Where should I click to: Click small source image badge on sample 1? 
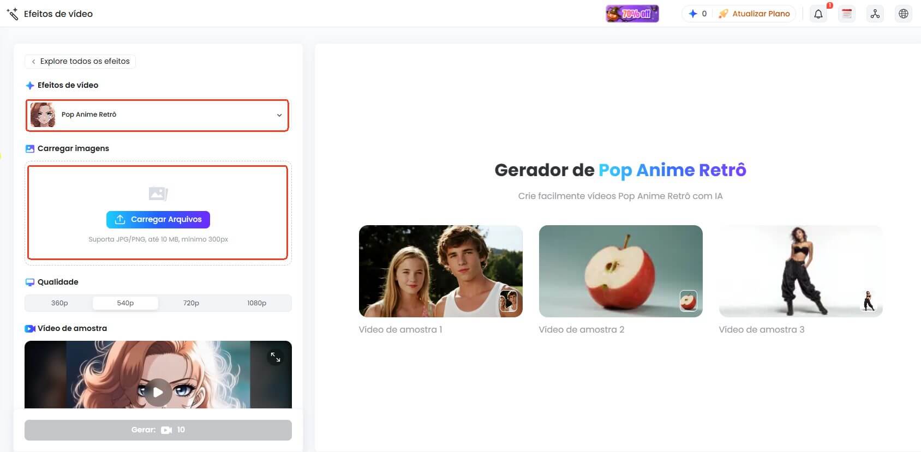point(509,301)
